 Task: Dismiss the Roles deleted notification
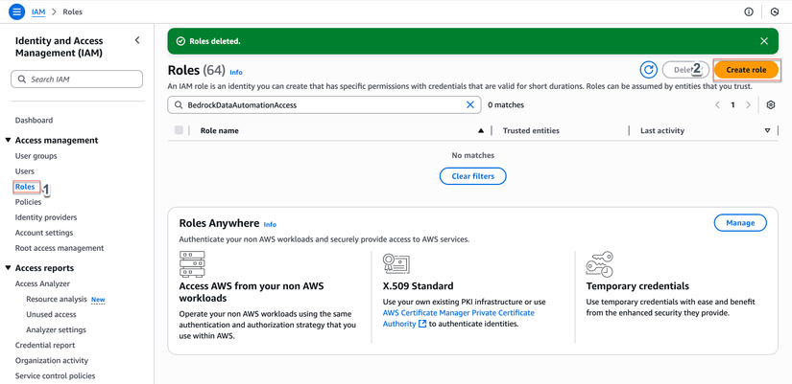764,41
